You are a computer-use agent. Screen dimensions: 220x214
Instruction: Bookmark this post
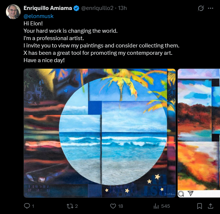199,206
